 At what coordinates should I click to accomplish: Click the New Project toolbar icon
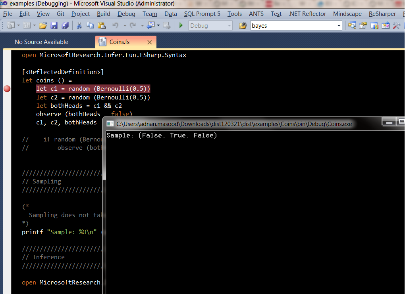coord(11,25)
